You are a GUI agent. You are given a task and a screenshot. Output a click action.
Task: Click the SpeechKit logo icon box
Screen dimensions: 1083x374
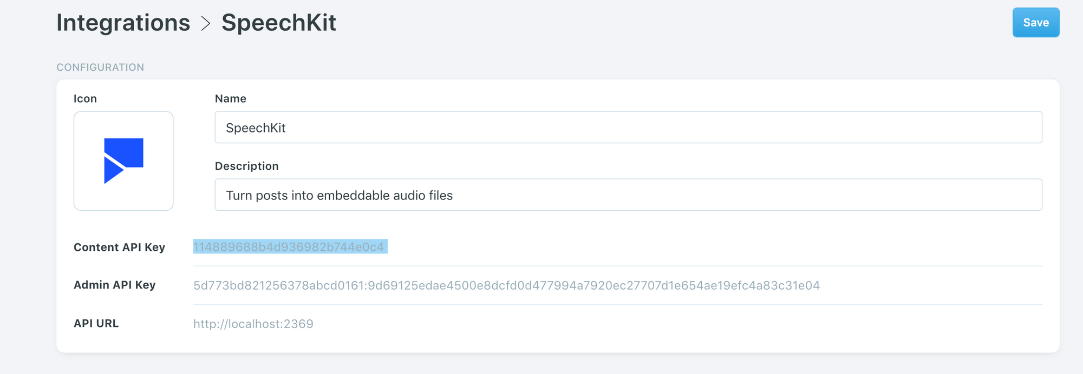pos(123,161)
